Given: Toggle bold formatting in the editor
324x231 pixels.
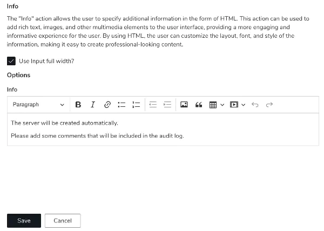Looking at the screenshot, I should pos(78,105).
